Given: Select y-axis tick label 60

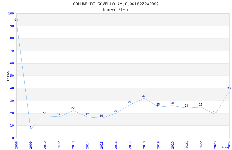Looking at the screenshot, I should pos(12,63).
